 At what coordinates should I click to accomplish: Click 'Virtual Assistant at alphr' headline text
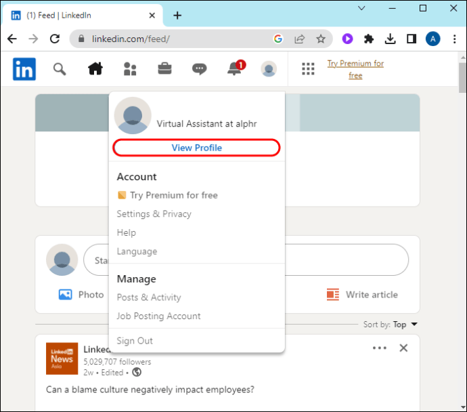(x=206, y=124)
